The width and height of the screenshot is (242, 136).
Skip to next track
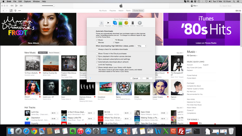coord(21,6)
